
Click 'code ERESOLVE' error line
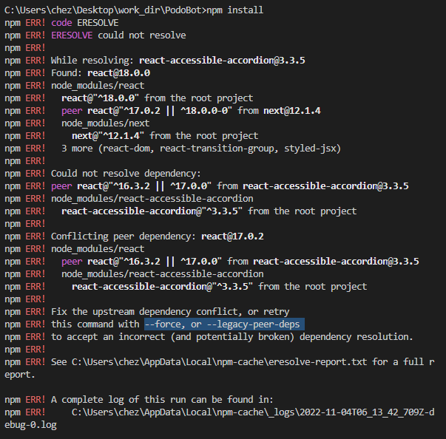(x=85, y=23)
